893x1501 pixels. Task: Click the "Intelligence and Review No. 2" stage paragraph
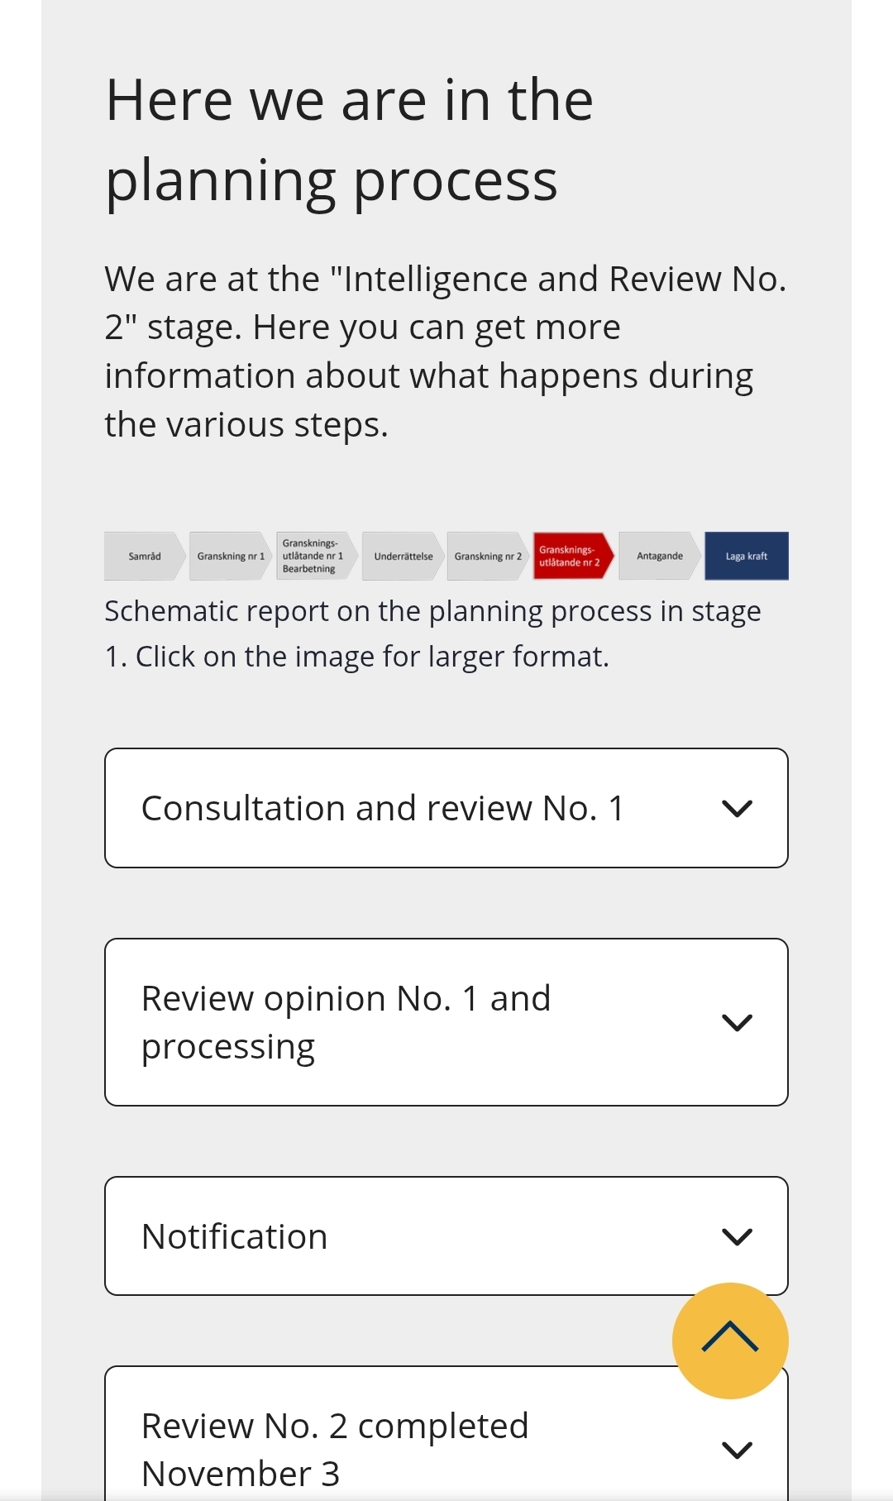[445, 351]
